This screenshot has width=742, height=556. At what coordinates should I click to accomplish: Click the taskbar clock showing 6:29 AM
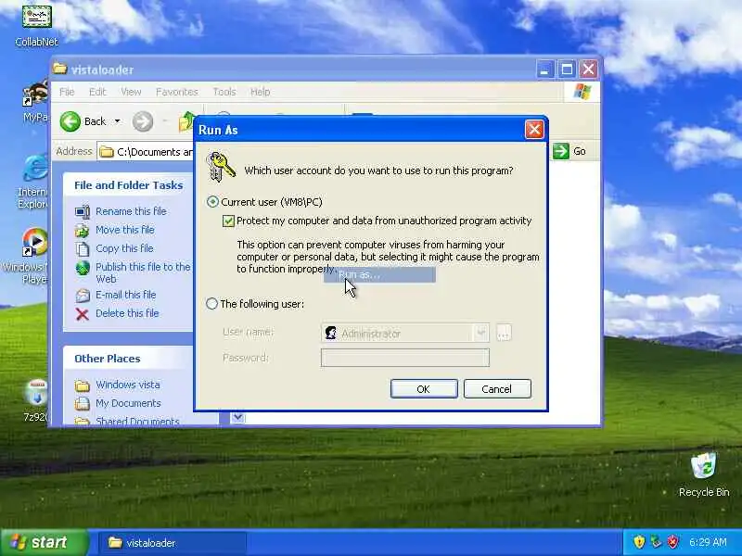coord(708,542)
